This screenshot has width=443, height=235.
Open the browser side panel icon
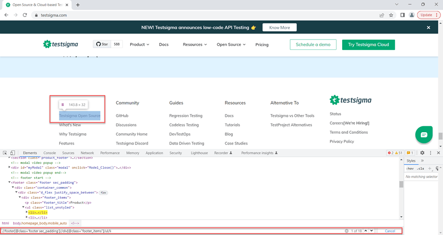tap(402, 15)
